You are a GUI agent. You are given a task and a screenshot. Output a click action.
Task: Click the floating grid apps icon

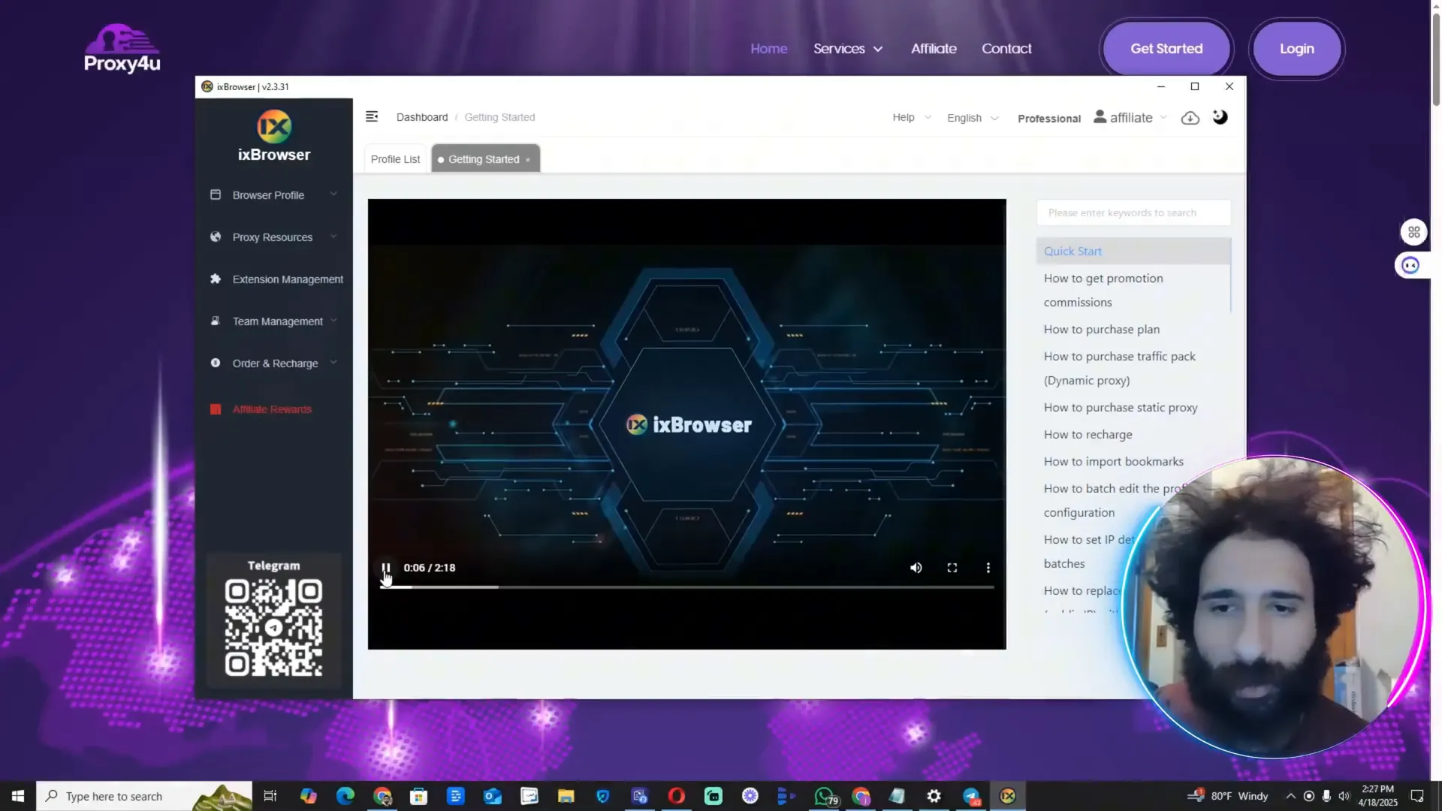tap(1414, 232)
